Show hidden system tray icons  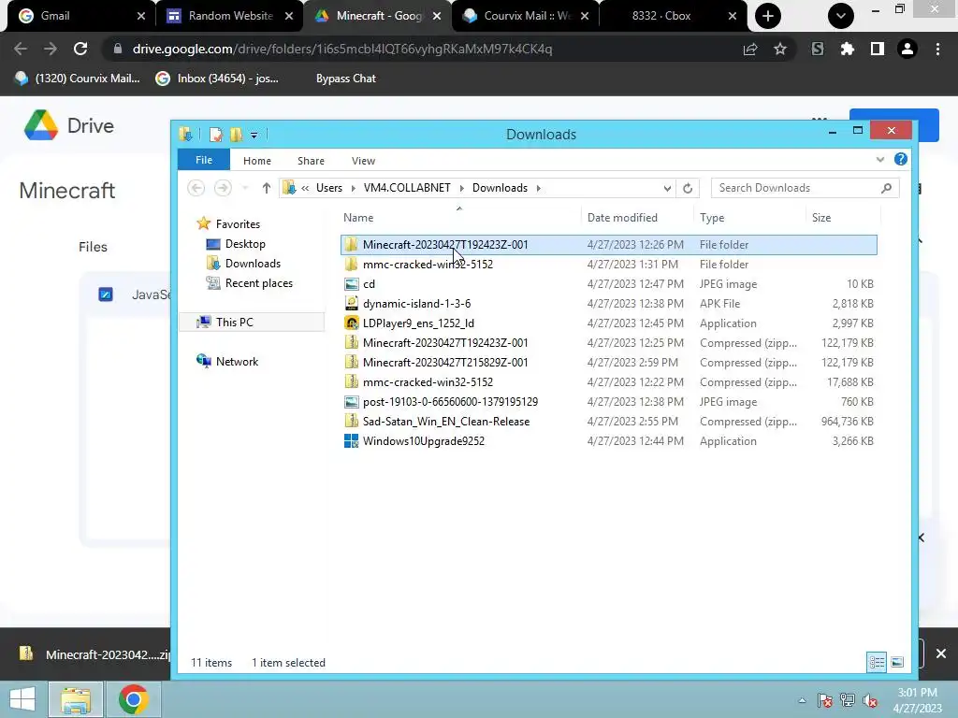(802, 700)
